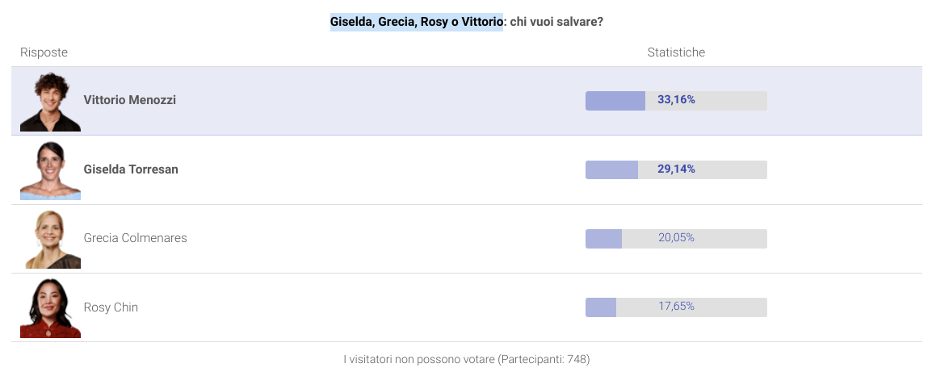Image resolution: width=932 pixels, height=372 pixels.
Task: Click the 33,16% progress bar
Action: pyautogui.click(x=677, y=100)
